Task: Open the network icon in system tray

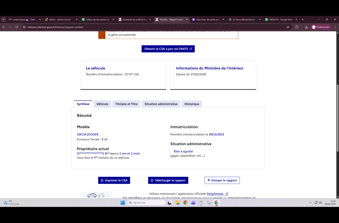Action: [316, 203]
